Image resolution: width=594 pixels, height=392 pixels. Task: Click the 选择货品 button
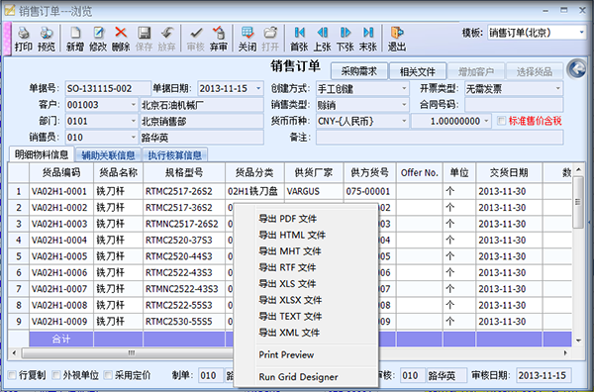(535, 71)
